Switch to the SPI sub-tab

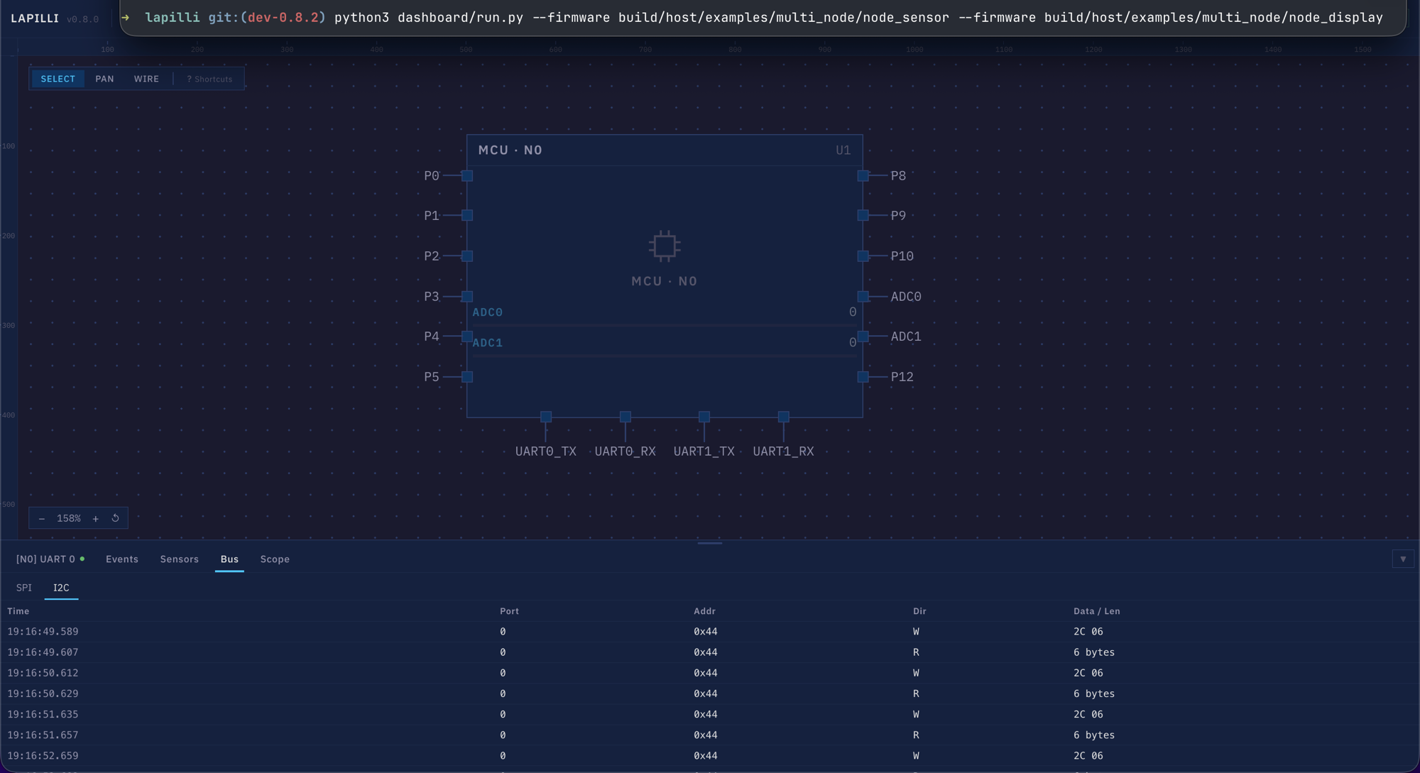click(x=24, y=588)
